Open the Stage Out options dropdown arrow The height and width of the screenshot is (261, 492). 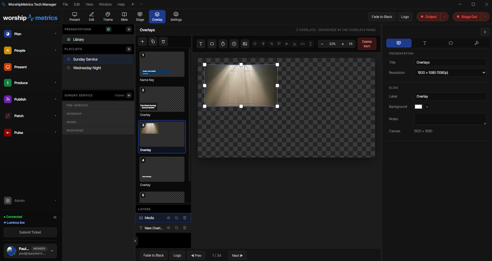[485, 17]
